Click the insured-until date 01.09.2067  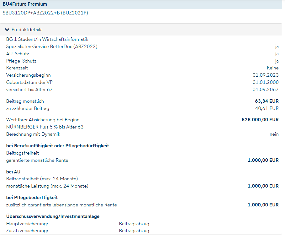pyautogui.click(x=265, y=90)
